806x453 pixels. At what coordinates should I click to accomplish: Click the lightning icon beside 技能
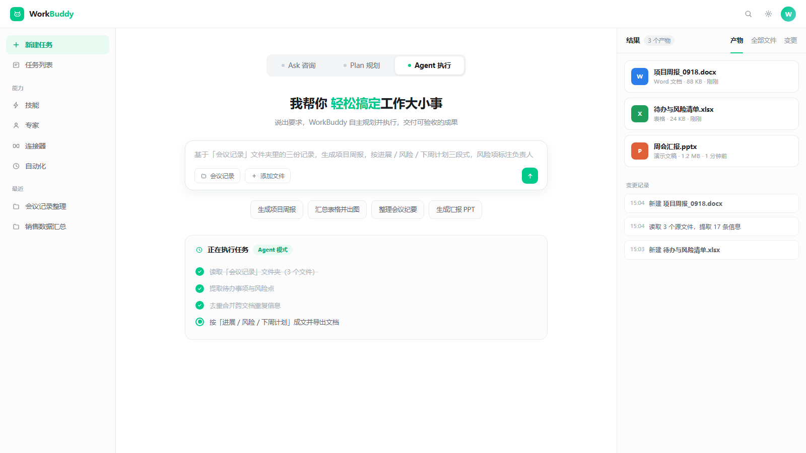[x=16, y=105]
